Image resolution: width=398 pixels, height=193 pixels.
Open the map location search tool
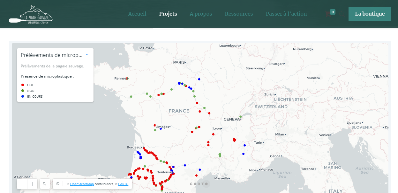(x=45, y=184)
